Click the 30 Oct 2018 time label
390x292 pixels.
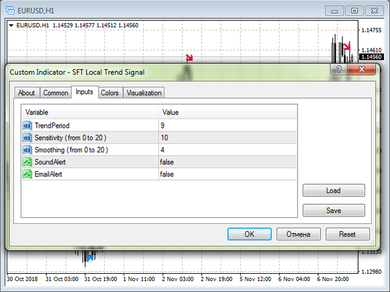[22, 279]
